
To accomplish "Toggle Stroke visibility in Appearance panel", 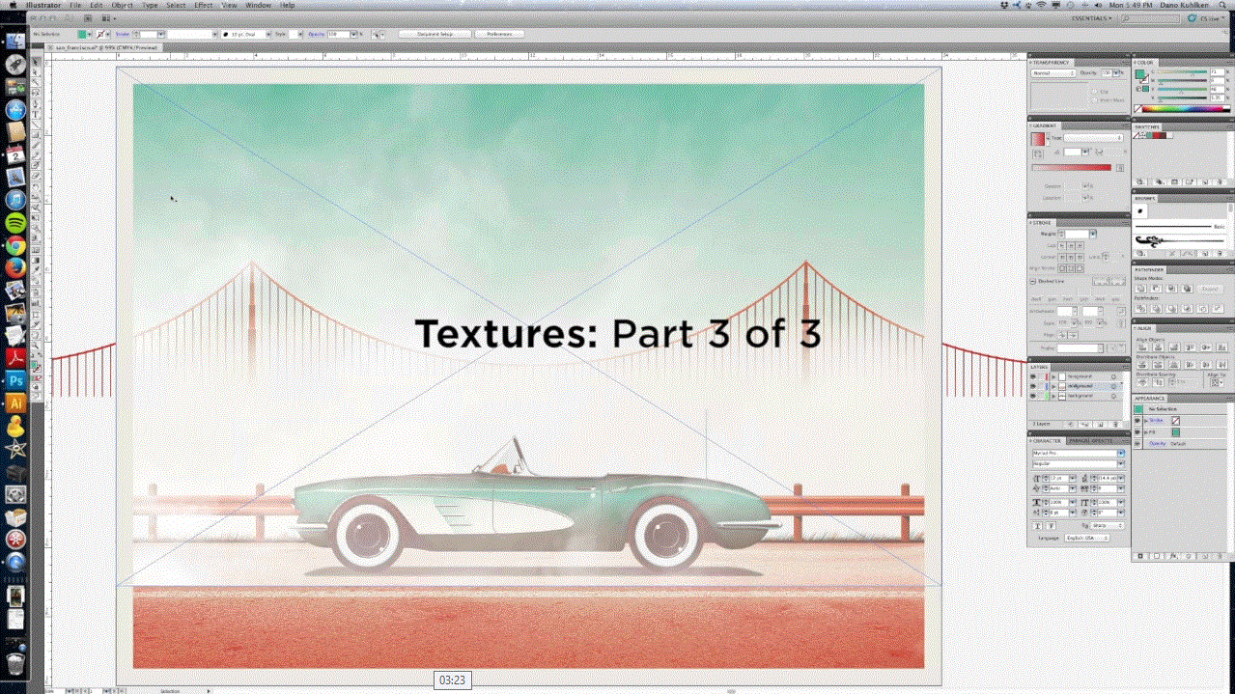I will point(1137,421).
